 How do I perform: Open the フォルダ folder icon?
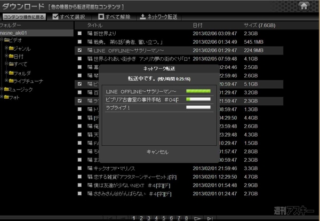[11, 73]
